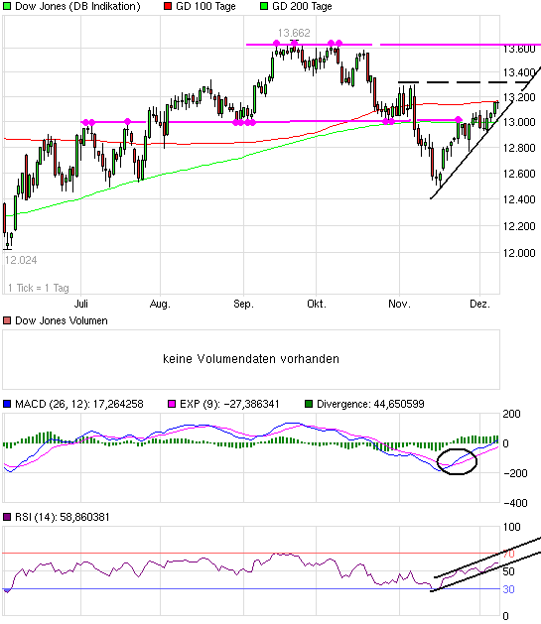The width and height of the screenshot is (541, 624).
Task: Click the 13.200 price axis label
Action: click(x=519, y=97)
